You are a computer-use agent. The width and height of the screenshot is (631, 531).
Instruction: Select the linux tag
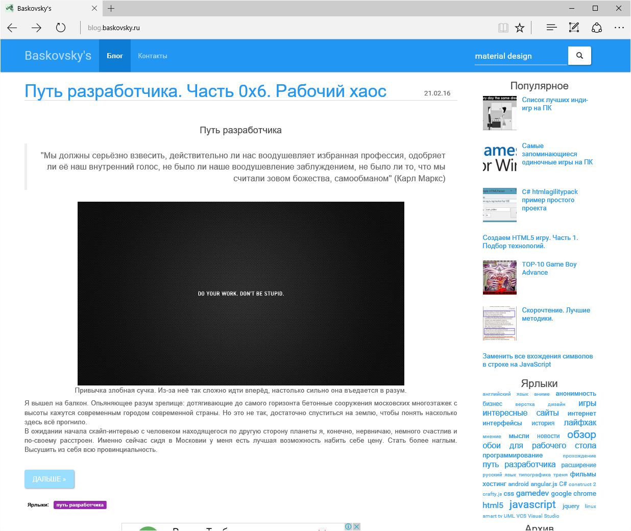click(590, 506)
